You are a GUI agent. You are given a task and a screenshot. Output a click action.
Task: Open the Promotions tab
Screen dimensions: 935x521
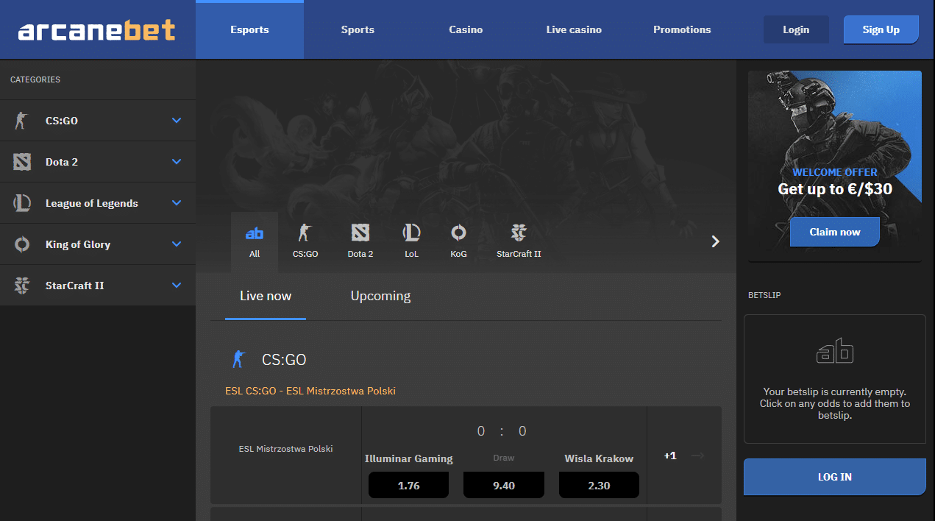(682, 30)
